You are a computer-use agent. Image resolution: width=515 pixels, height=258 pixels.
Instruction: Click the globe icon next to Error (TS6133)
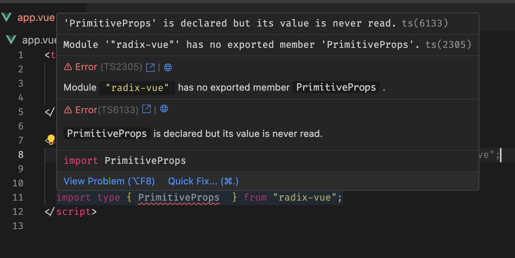pyautogui.click(x=164, y=109)
